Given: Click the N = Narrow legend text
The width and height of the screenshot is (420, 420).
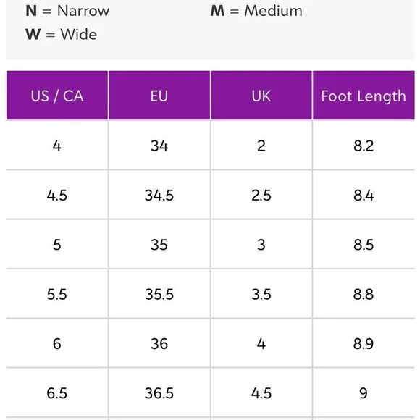Looking at the screenshot, I should click(x=67, y=11).
